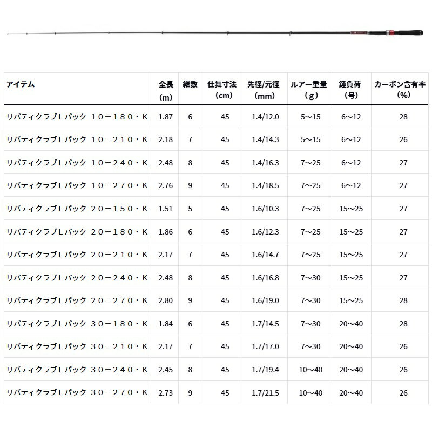432x421 pixels.
Task: Select the 1.4/12.0 diameter cell
Action: click(x=266, y=116)
